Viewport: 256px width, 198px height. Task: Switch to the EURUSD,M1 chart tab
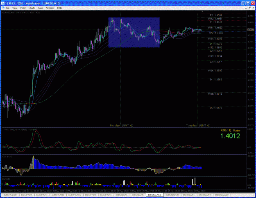[x=122, y=195]
